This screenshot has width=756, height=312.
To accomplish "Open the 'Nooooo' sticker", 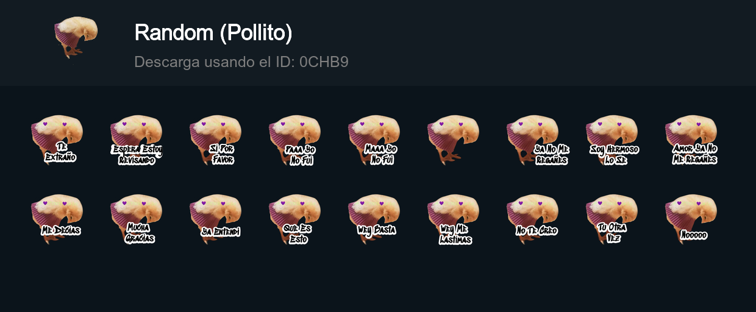I will 691,219.
